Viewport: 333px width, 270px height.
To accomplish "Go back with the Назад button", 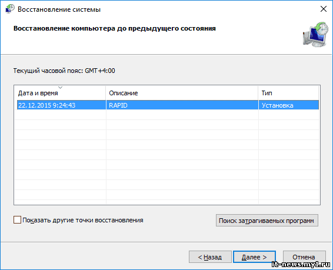I will click(210, 257).
